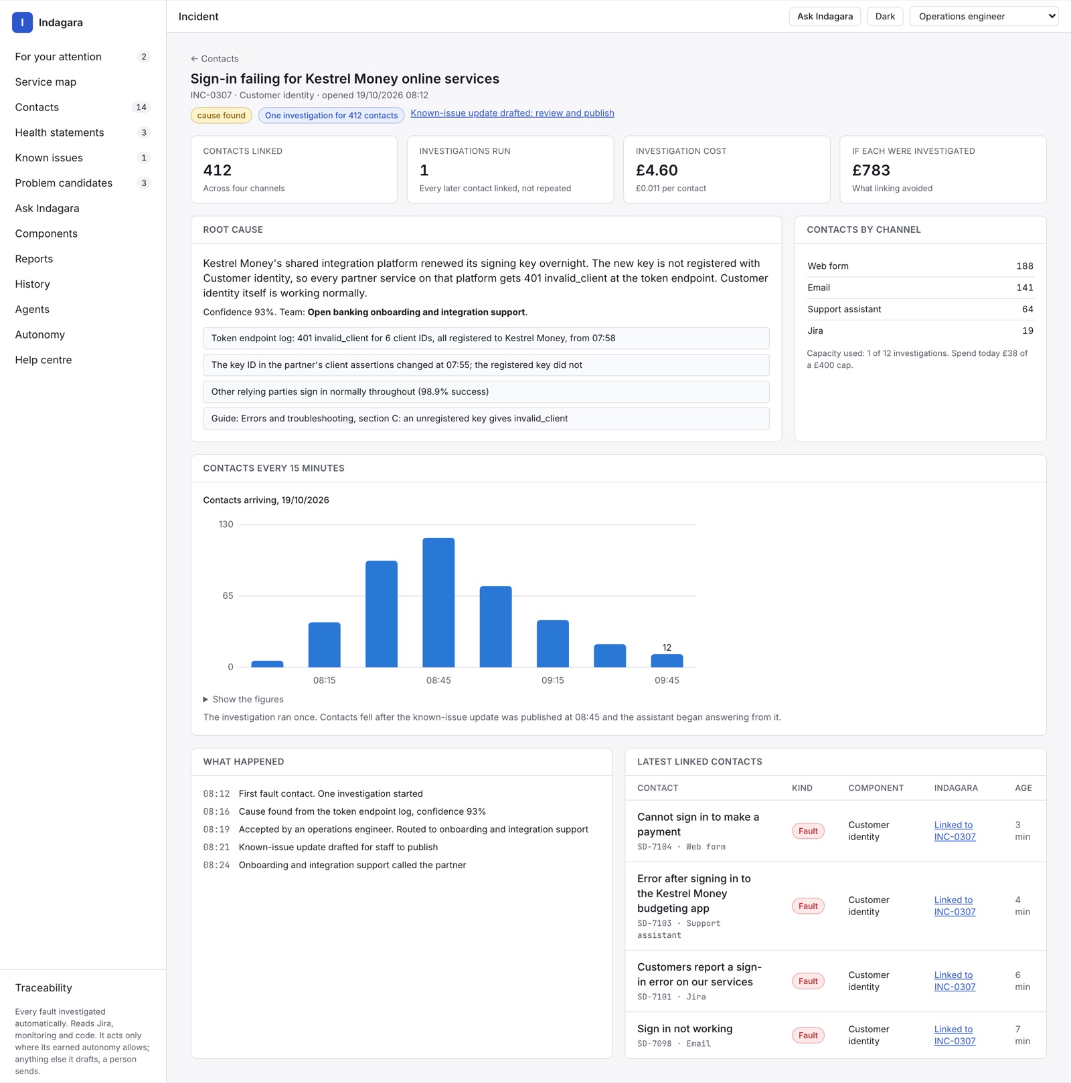Go to Autonomy settings

(83, 334)
